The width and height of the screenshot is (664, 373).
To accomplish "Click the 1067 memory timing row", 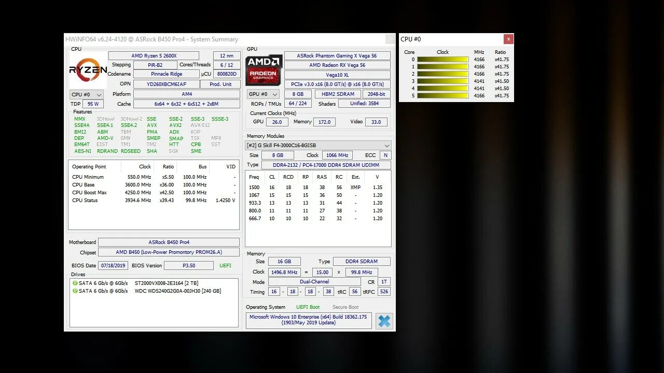I will click(318, 195).
